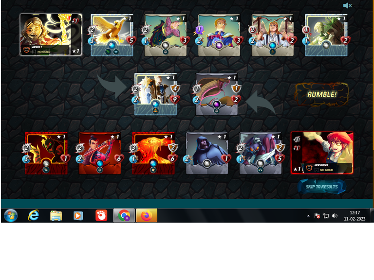Screen dimensions: 374x280
Task: Click the ability icon under the shield knight card
Action: tap(155, 110)
